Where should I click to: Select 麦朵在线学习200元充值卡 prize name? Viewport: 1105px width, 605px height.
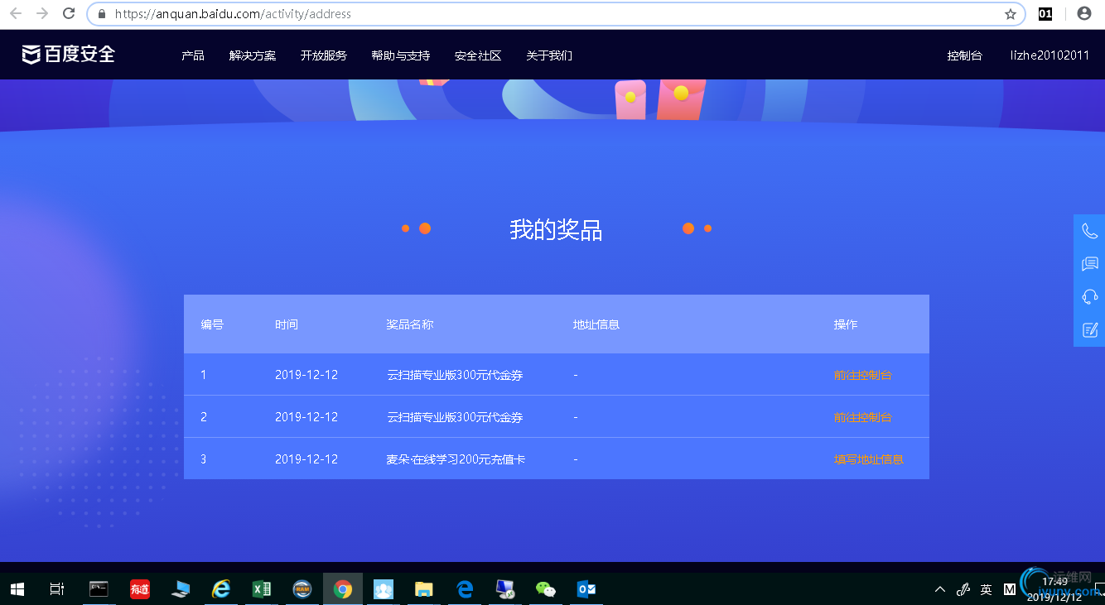coord(456,459)
